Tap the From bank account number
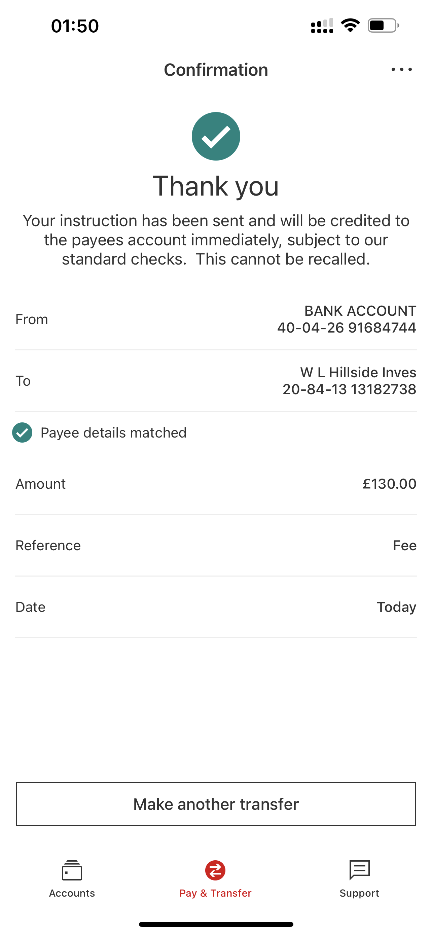 347,328
